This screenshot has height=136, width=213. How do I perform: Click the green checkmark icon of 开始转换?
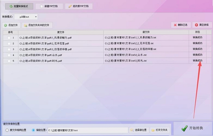click(x=184, y=128)
